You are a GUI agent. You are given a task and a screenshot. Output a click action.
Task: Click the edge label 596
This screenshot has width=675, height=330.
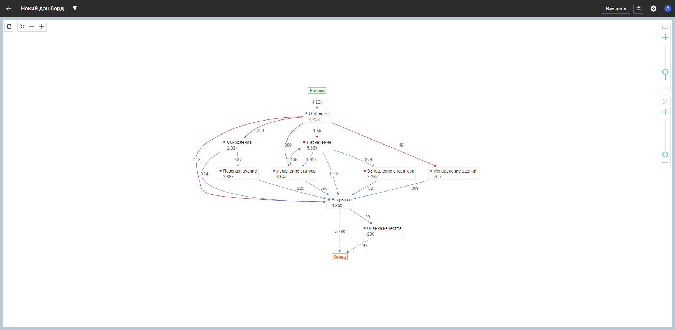[x=324, y=188]
